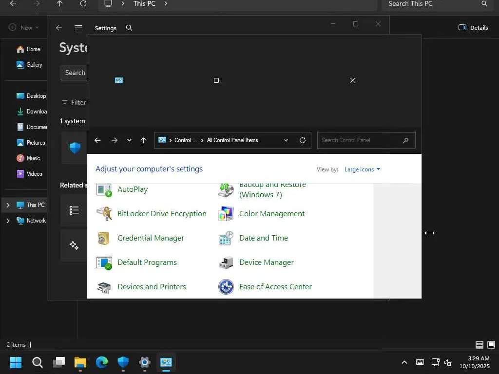Screen dimensions: 499x374
Task: Go back in the Settings window
Action: click(59, 28)
